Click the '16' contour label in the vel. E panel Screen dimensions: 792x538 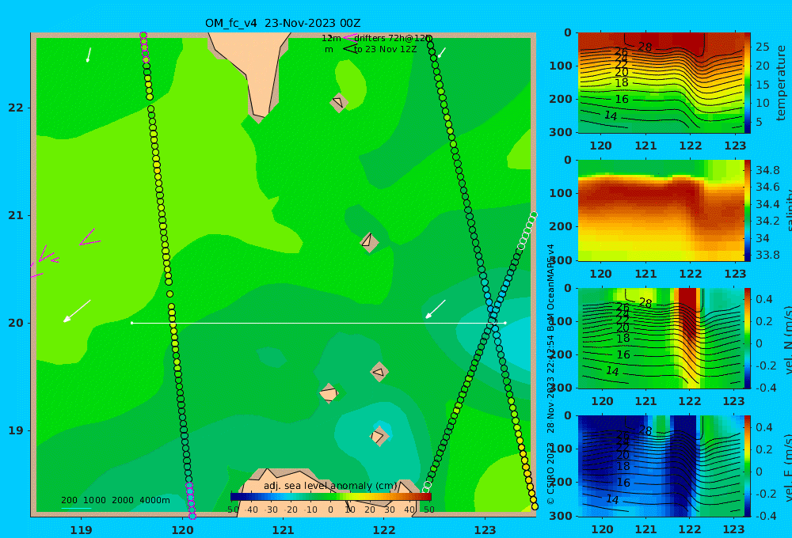(x=623, y=483)
